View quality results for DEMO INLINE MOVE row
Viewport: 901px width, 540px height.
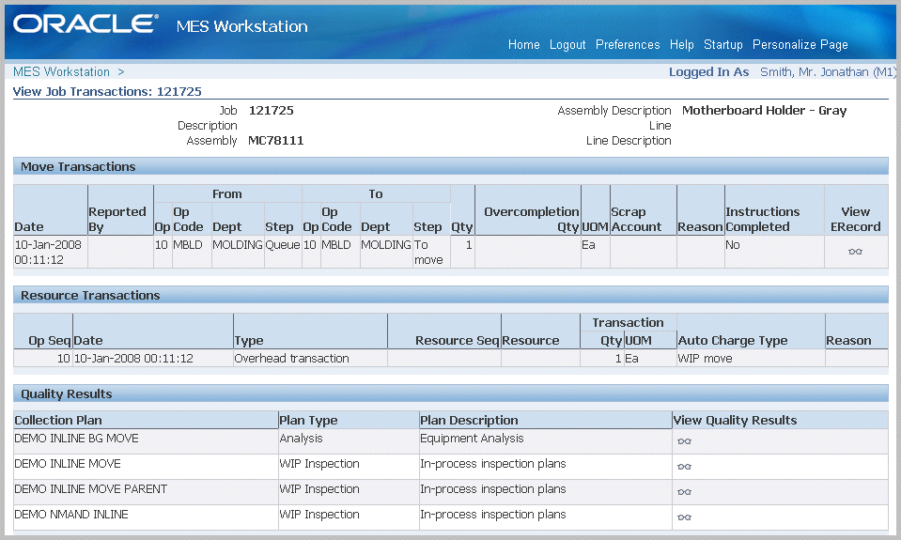(x=684, y=467)
